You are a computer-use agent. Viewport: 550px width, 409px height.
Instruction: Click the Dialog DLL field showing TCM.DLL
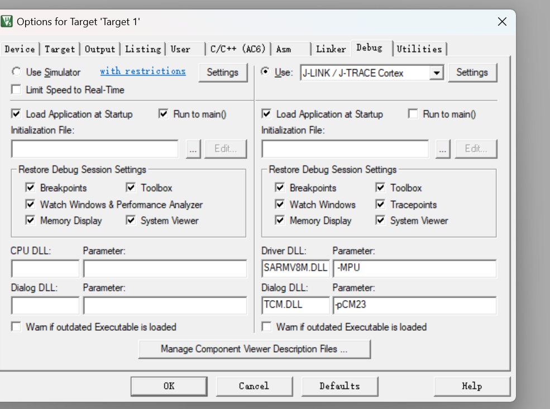(295, 305)
